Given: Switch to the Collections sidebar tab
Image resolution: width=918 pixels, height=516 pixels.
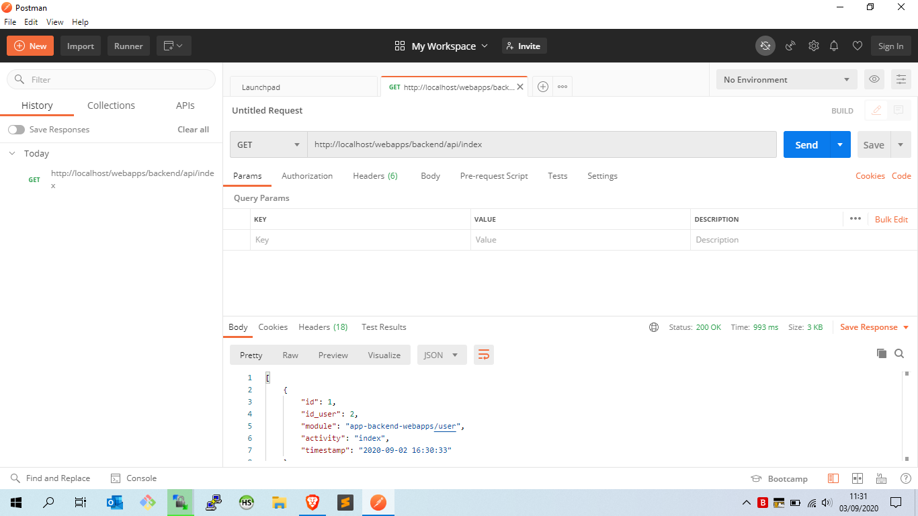Looking at the screenshot, I should 111,105.
